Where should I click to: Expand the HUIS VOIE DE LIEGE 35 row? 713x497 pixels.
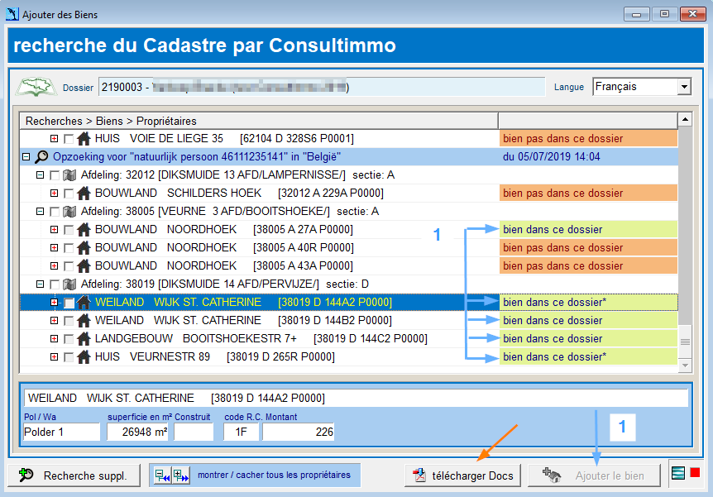(54, 139)
